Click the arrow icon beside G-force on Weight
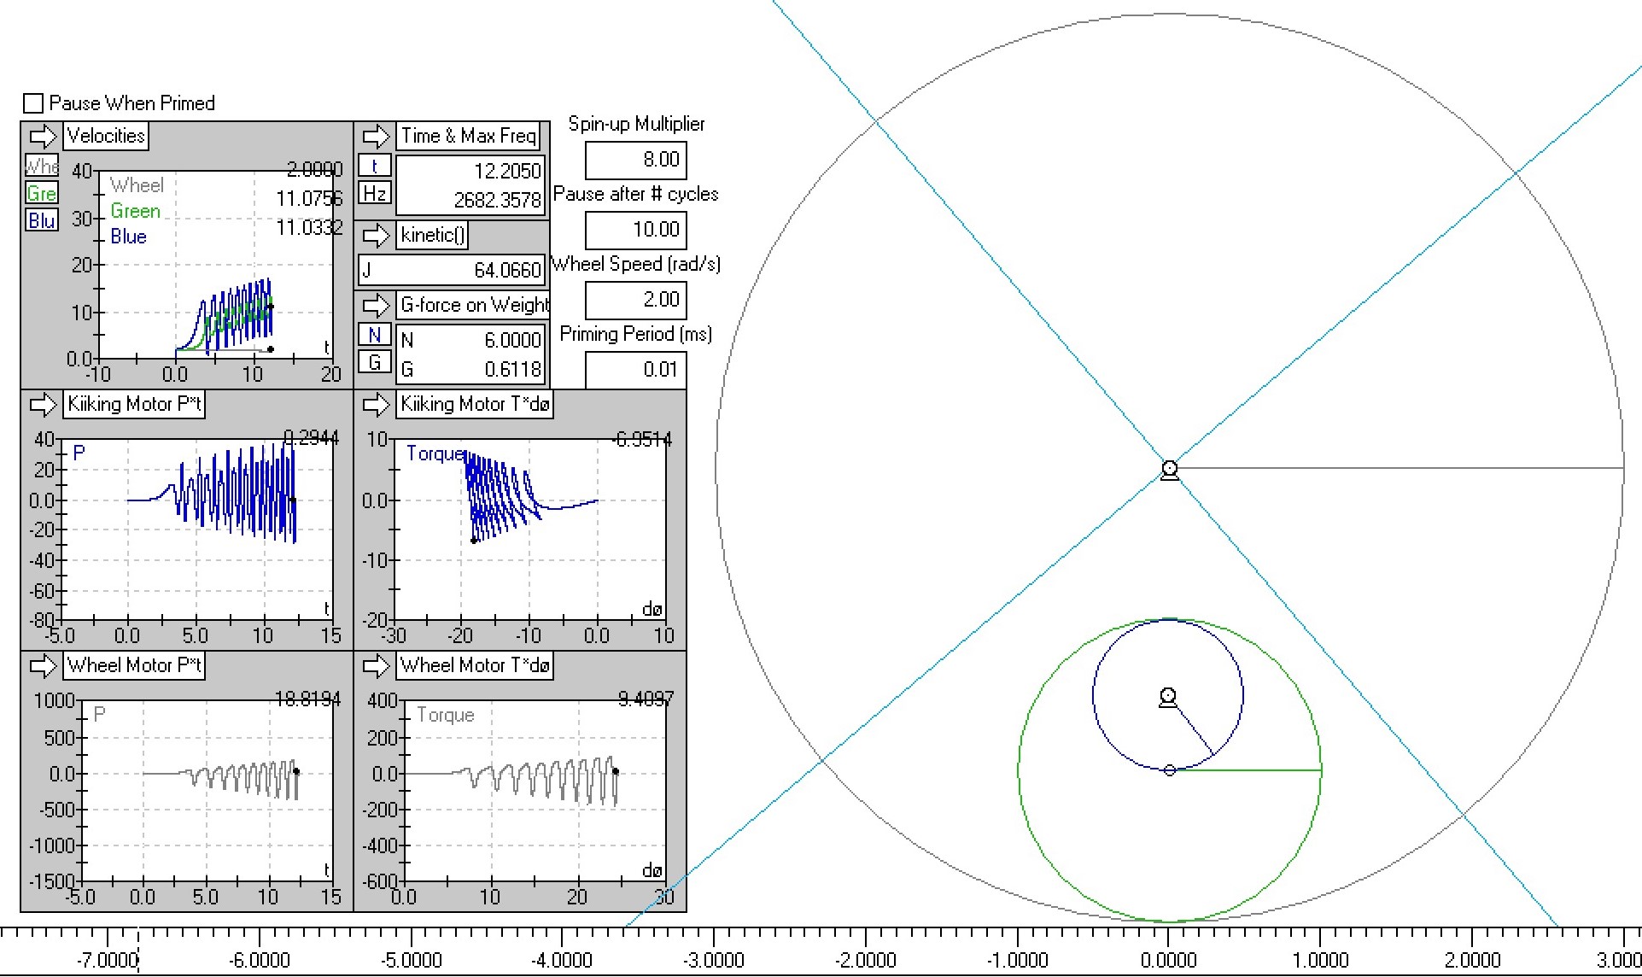 [x=376, y=305]
